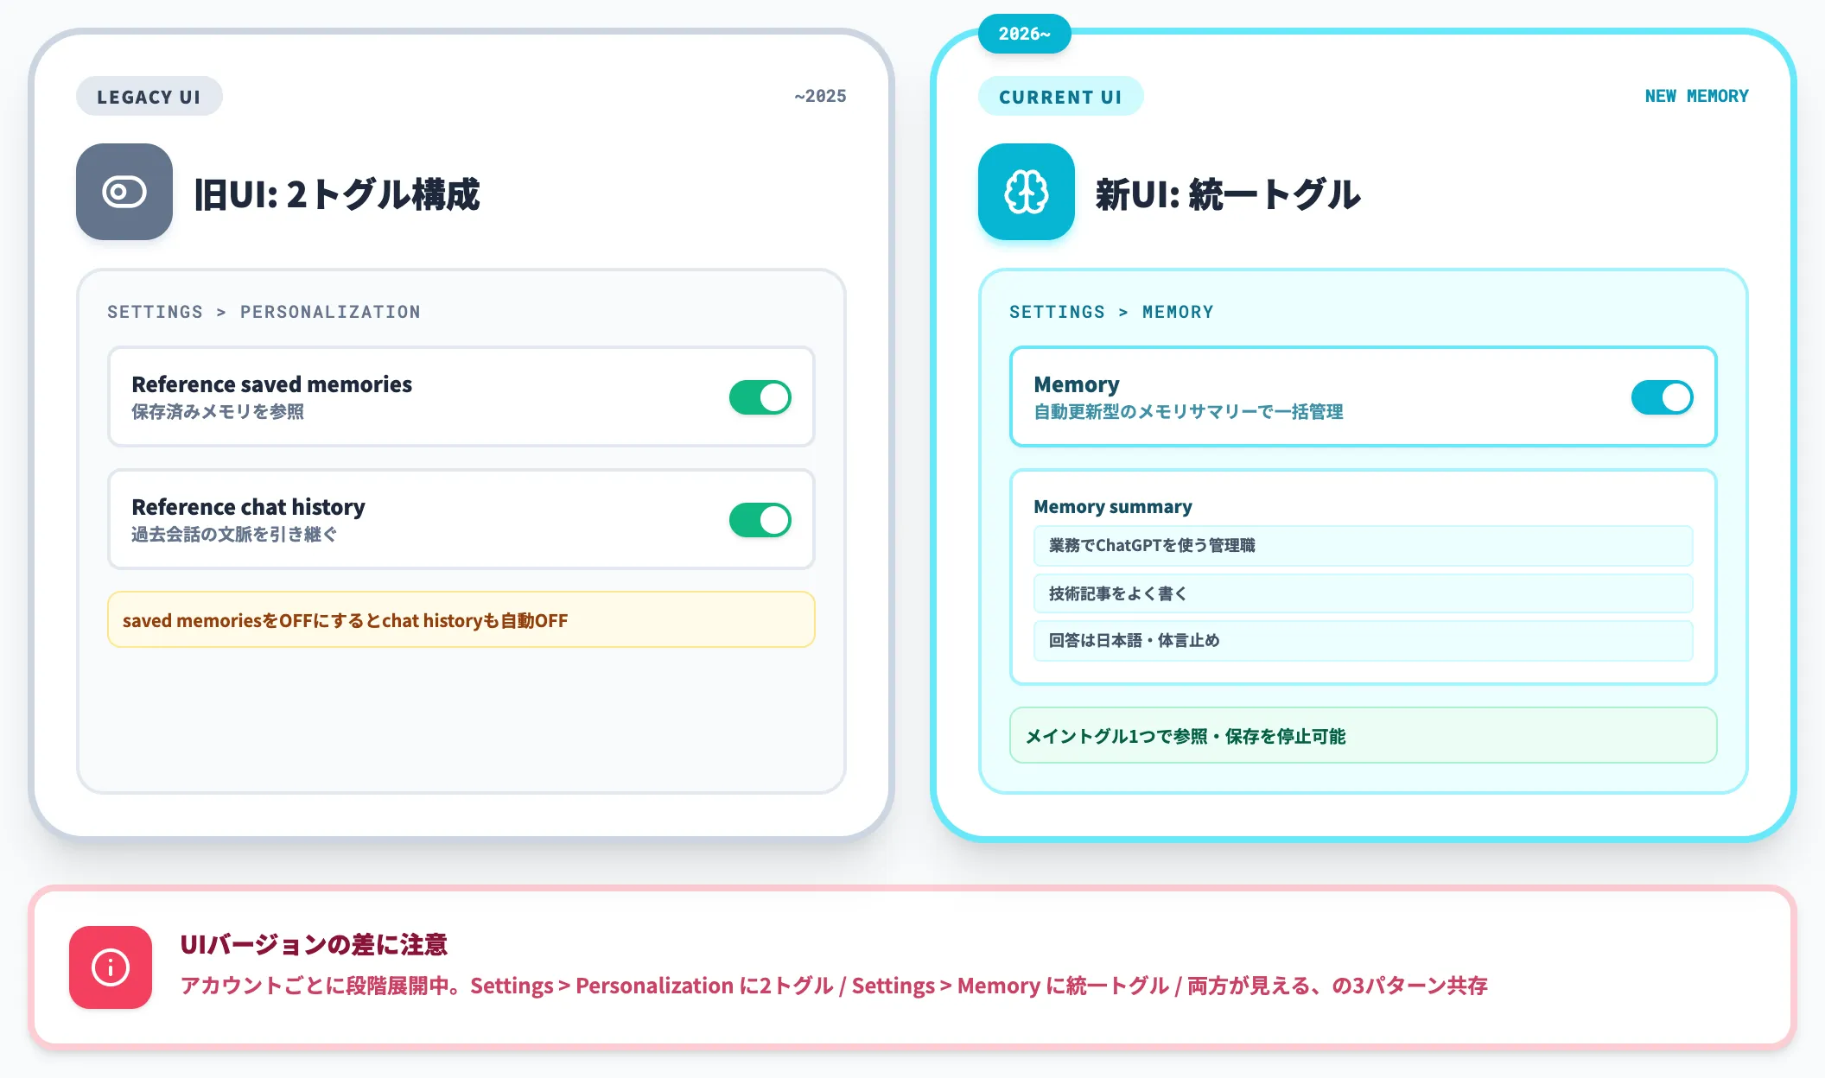Image resolution: width=1825 pixels, height=1078 pixels.
Task: Click SETTINGS > PERSONALIZATION breadcrumb
Action: point(264,312)
